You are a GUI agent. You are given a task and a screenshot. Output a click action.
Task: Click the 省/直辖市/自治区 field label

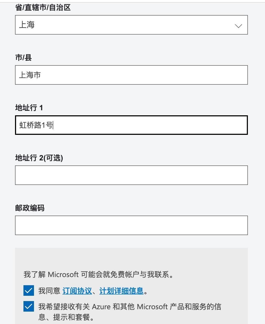[x=43, y=7]
